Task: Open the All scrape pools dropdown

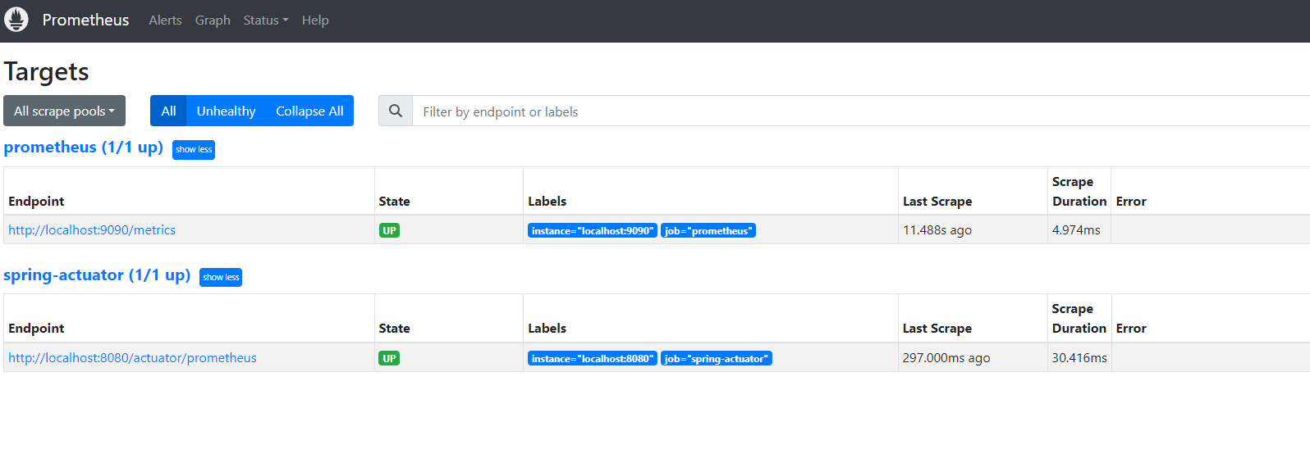Action: pos(64,111)
